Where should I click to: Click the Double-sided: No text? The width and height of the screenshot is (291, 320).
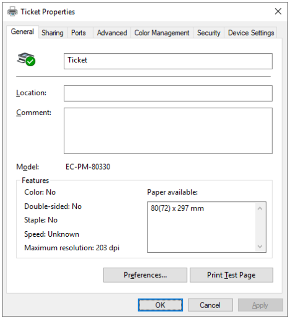(x=53, y=206)
